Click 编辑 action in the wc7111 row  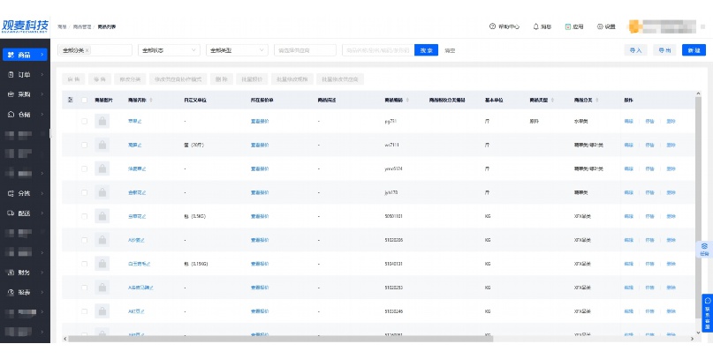(628, 146)
